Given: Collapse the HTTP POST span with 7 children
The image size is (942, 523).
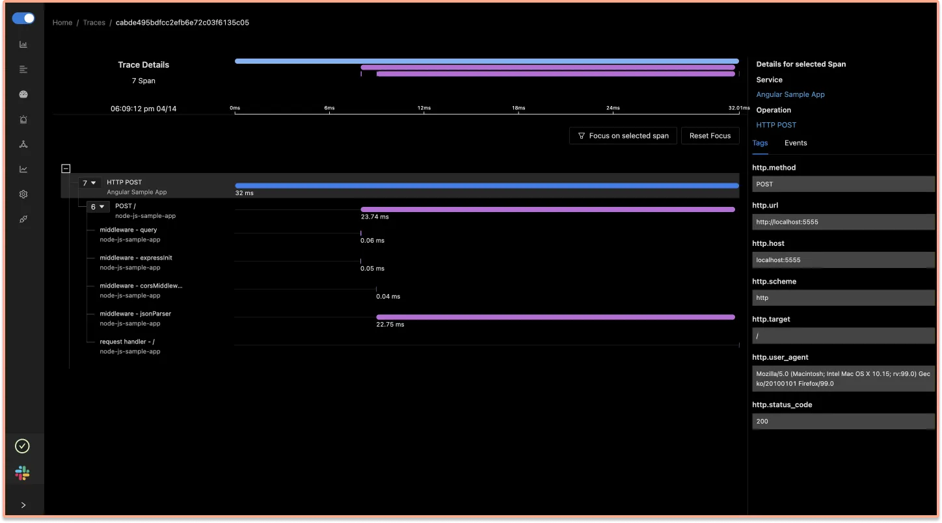Looking at the screenshot, I should 89,183.
